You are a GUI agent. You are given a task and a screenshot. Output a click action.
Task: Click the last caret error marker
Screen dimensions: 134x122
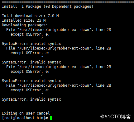(x=42, y=94)
